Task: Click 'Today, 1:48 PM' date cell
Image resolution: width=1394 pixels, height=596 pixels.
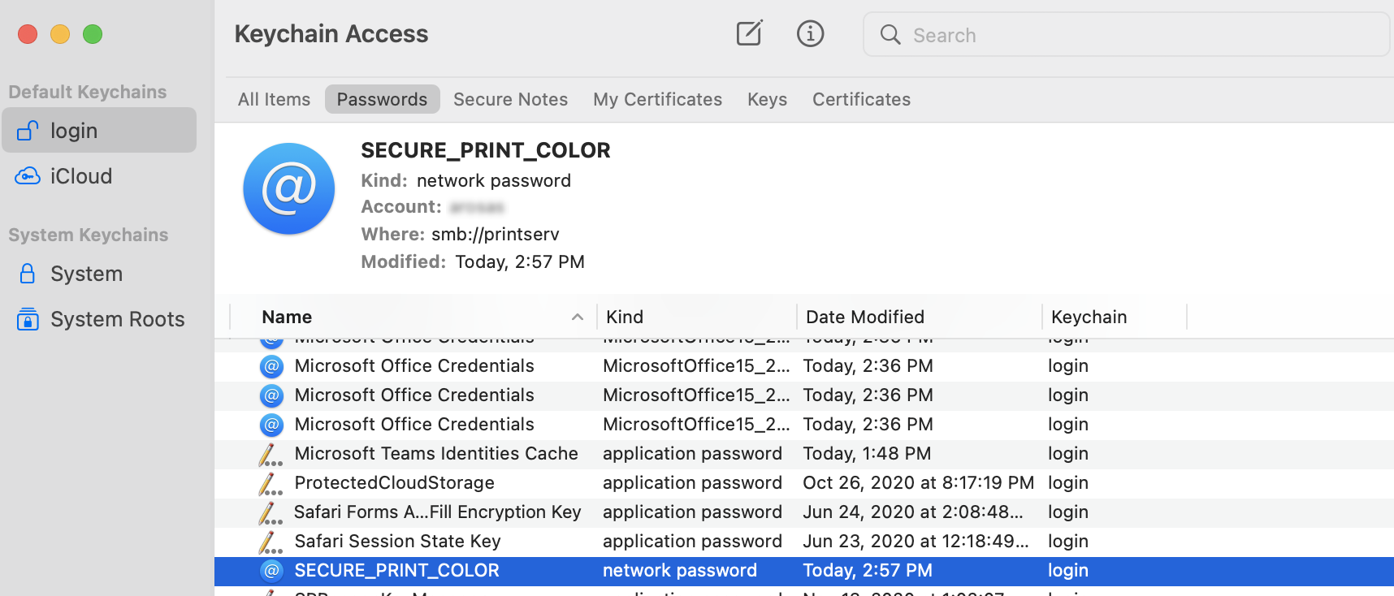Action: coord(867,454)
